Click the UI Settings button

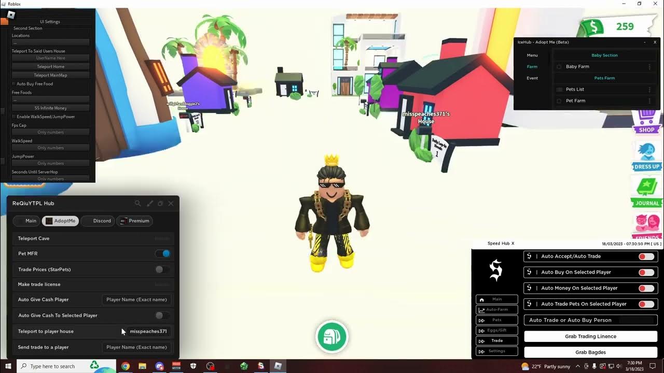[x=50, y=22]
